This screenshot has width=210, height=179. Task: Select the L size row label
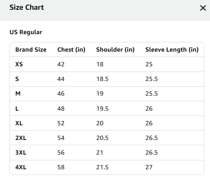tap(17, 109)
